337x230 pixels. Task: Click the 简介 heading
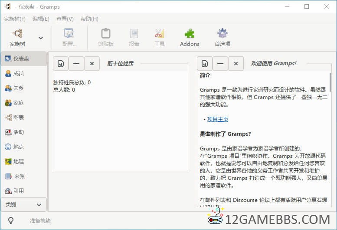coord(205,75)
